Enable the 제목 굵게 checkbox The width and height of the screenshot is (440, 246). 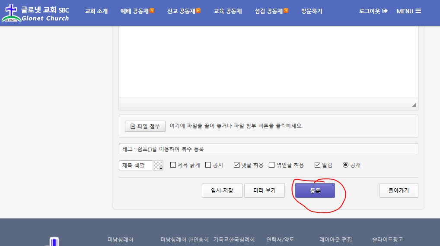tap(173, 165)
